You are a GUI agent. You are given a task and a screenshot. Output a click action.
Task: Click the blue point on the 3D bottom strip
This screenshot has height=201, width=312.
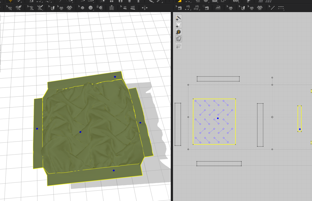114,171
